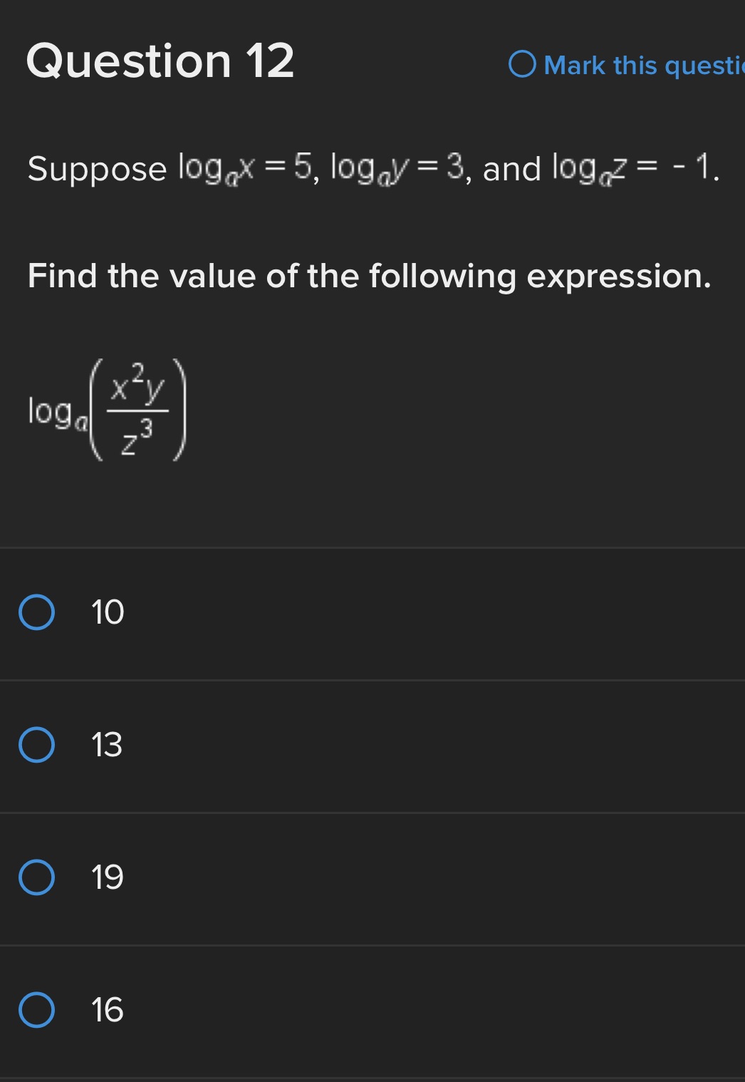Click the second answer option circle
The image size is (745, 1082).
click(x=36, y=746)
